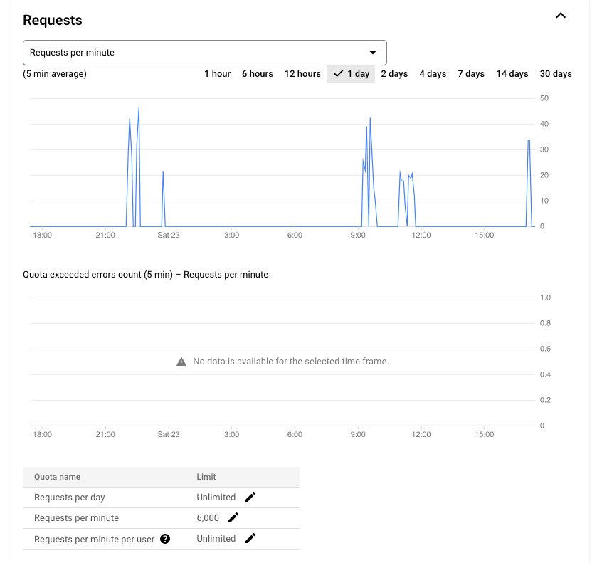Edit the Requests per day limit

(250, 497)
